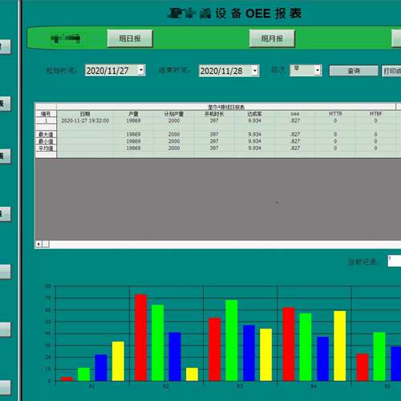Screen dimensions: 401x401
Task: Click the table's horizontal scrollbar track
Action: (x=225, y=244)
